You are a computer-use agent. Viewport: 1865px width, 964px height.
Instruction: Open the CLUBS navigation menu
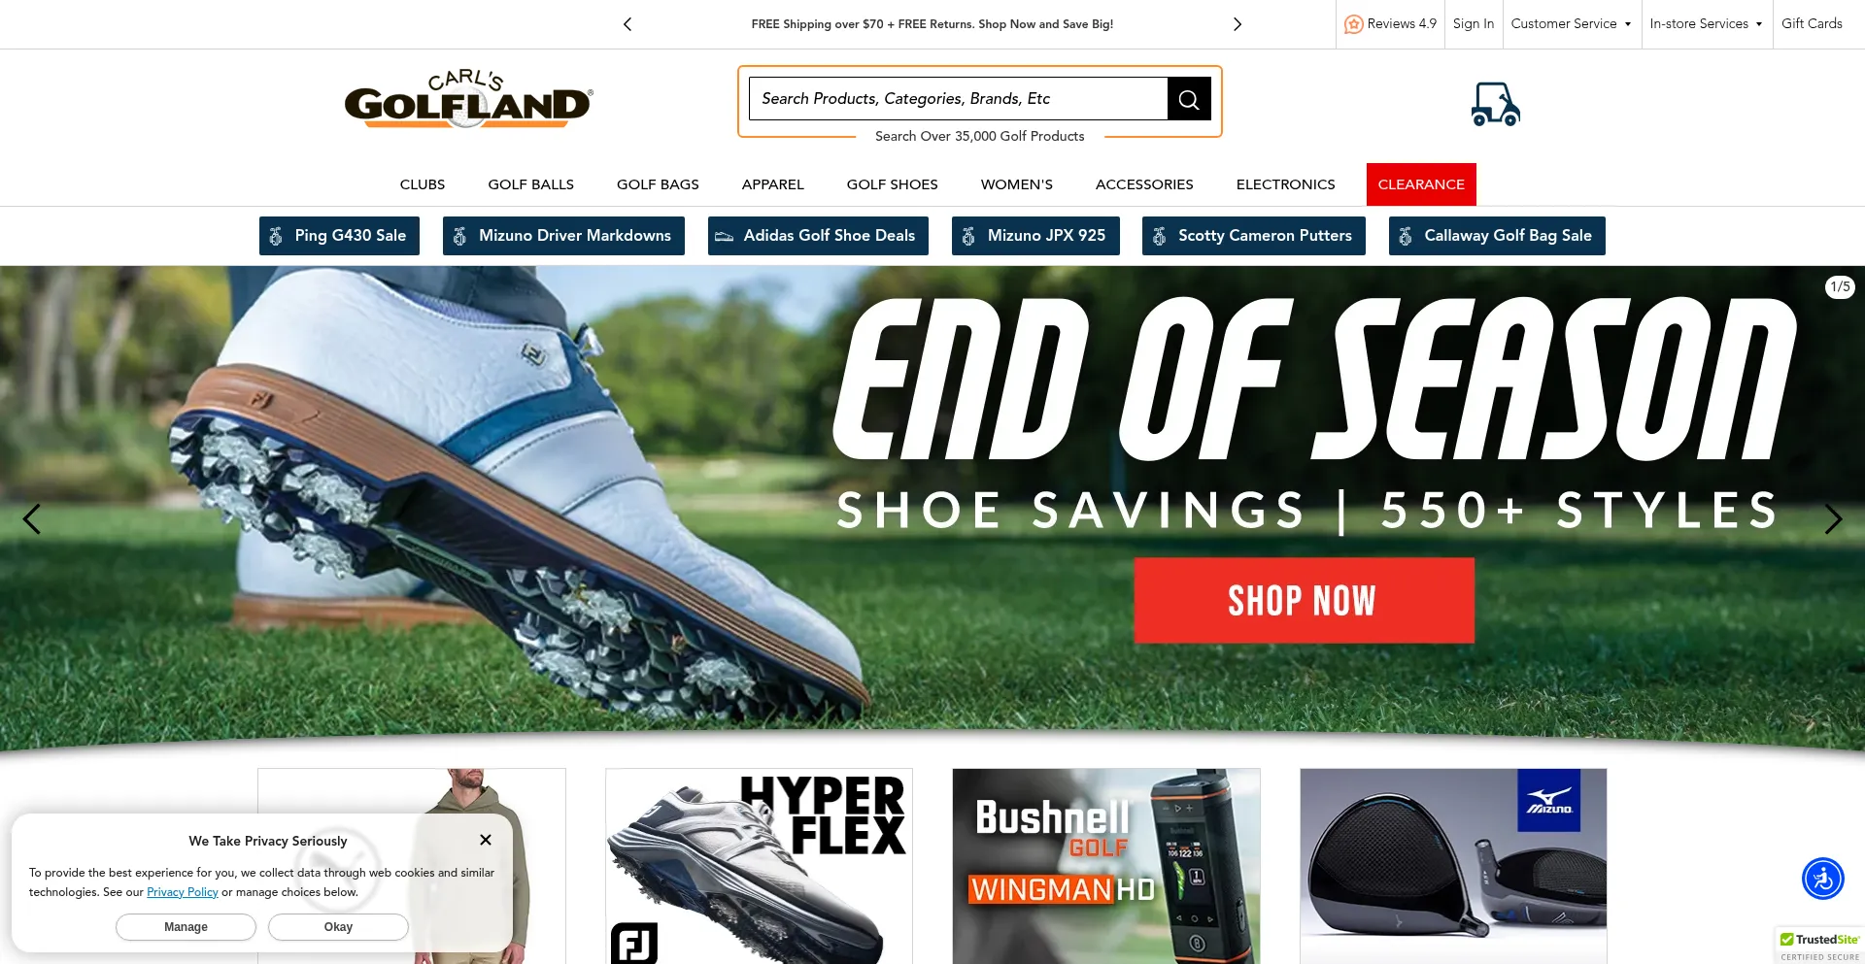pyautogui.click(x=423, y=184)
